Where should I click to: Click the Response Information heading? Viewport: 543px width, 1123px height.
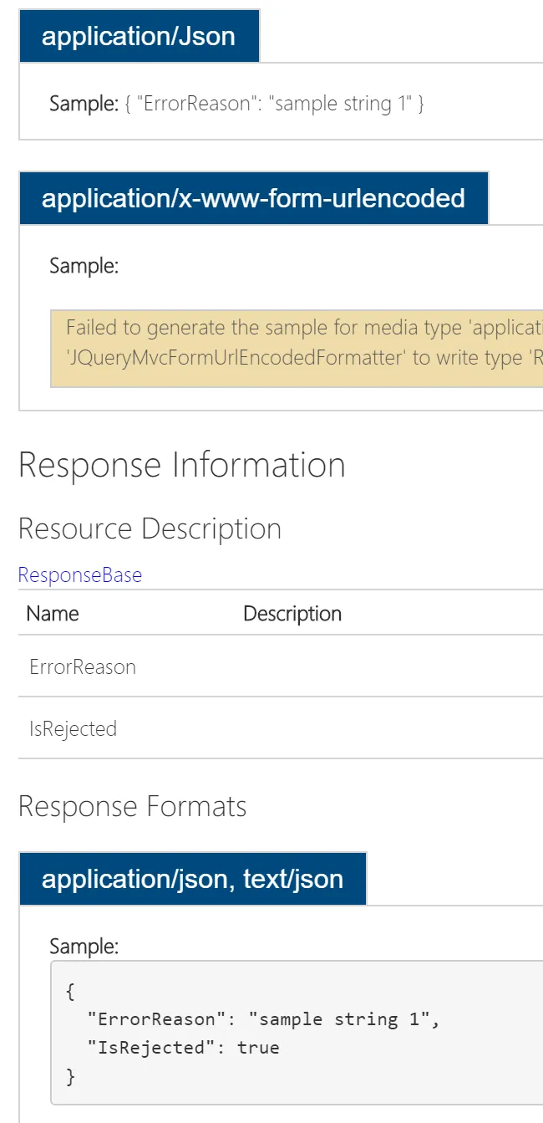[181, 465]
